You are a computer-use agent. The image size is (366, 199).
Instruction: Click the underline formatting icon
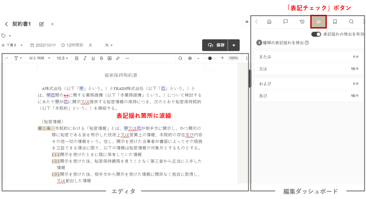pos(93,58)
